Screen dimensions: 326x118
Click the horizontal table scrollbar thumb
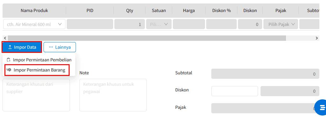[147, 38]
